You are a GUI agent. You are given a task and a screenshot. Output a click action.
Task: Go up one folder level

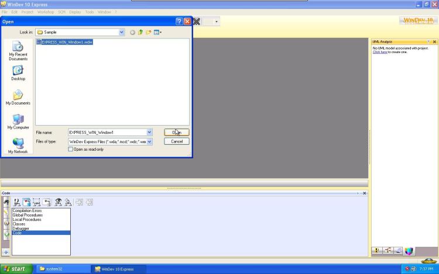tap(140, 32)
